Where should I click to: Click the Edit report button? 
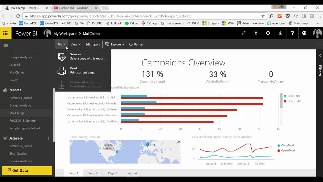tap(93, 44)
